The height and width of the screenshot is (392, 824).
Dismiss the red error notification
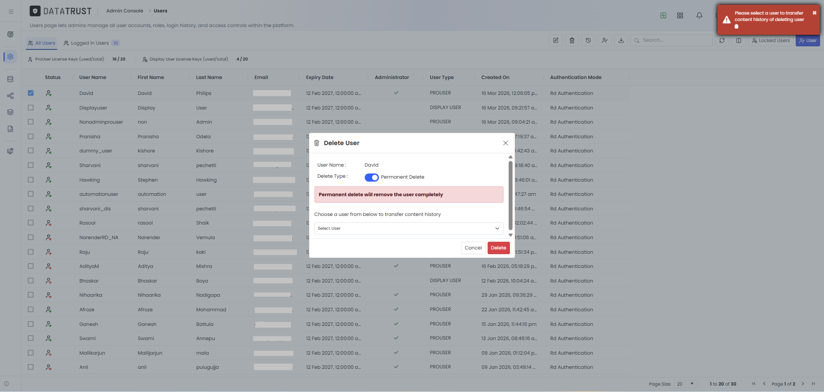coord(814,13)
